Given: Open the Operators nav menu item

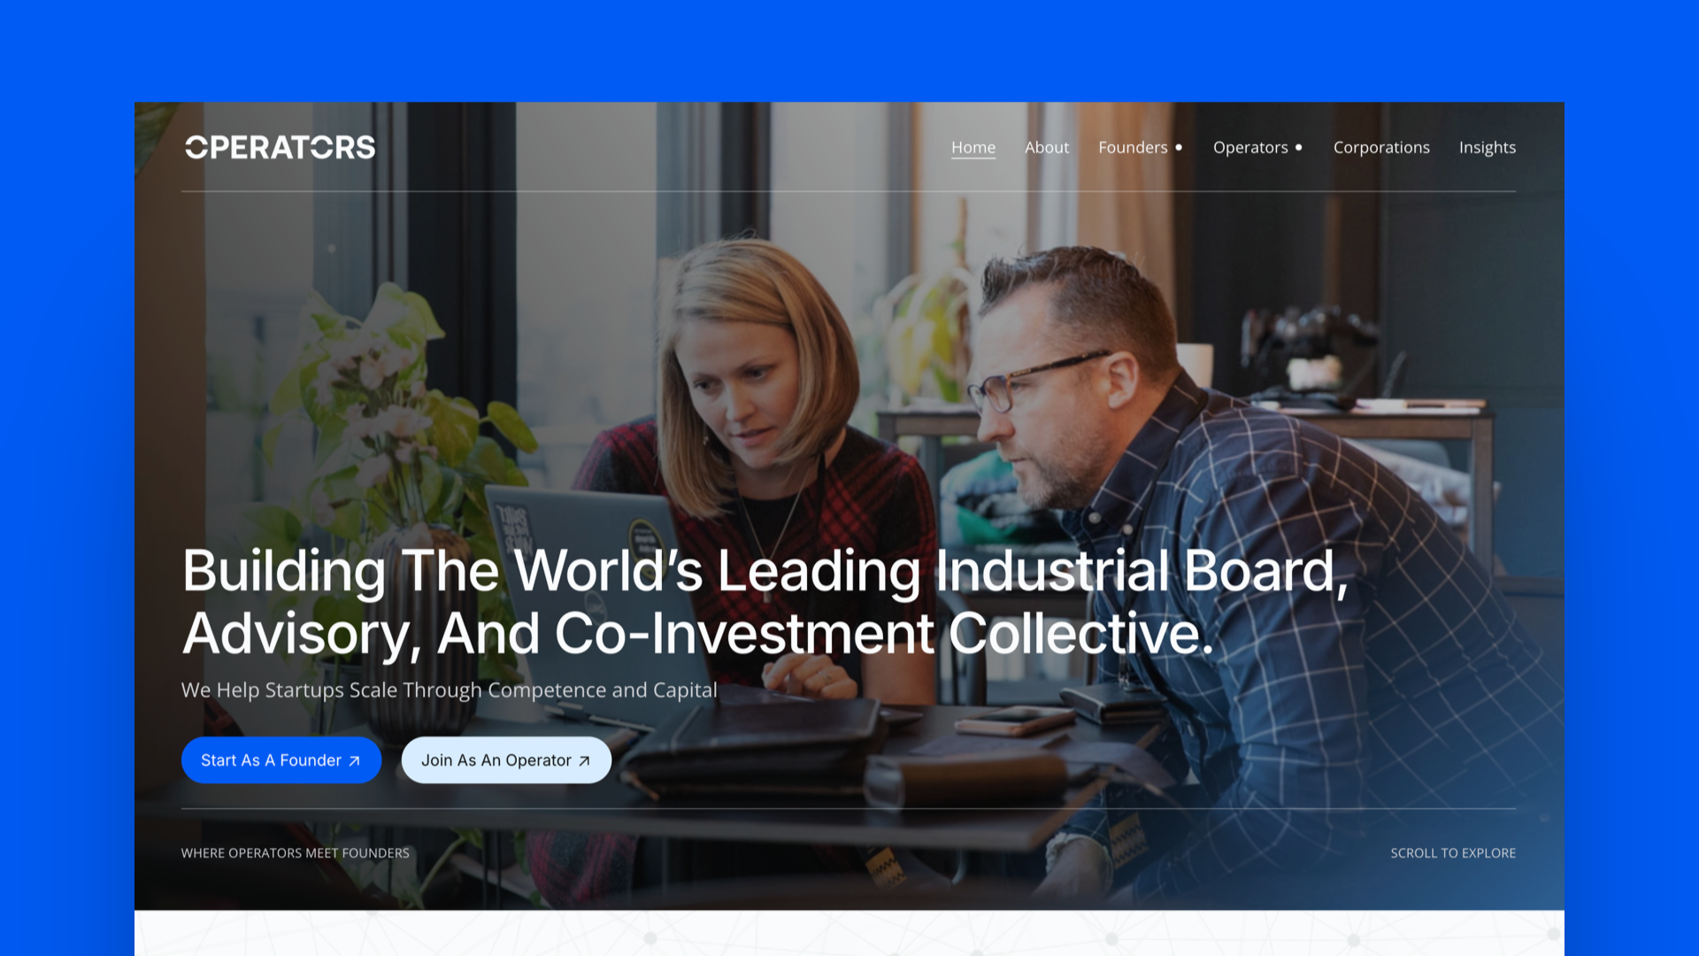Looking at the screenshot, I should coord(1250,147).
